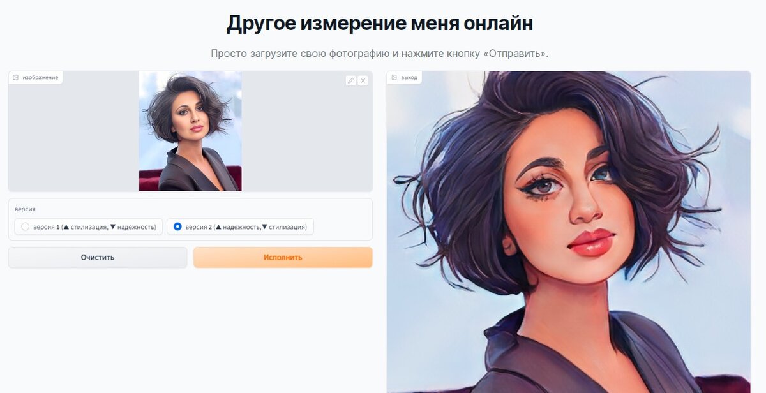
Task: Click the «Очистить» button
Action: [98, 258]
